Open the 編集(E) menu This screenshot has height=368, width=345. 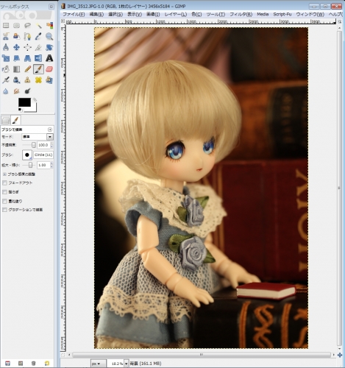96,14
